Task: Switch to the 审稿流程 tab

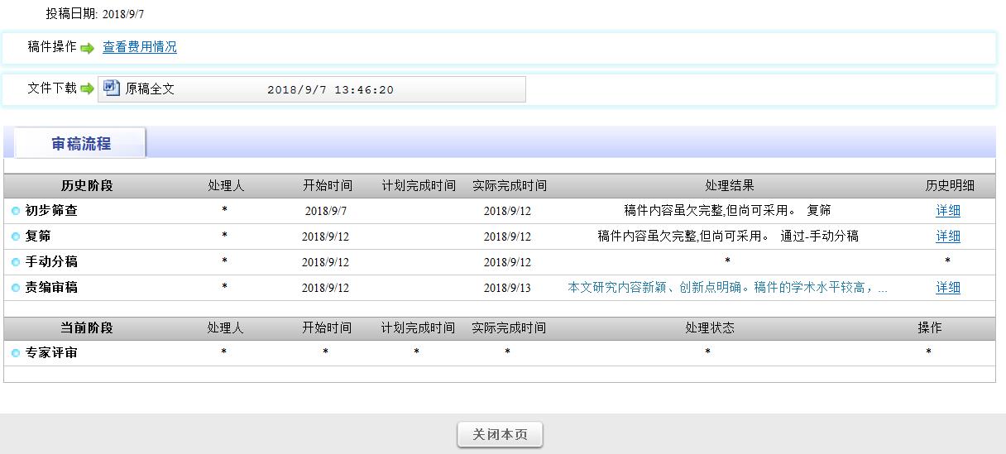Action: coord(81,144)
